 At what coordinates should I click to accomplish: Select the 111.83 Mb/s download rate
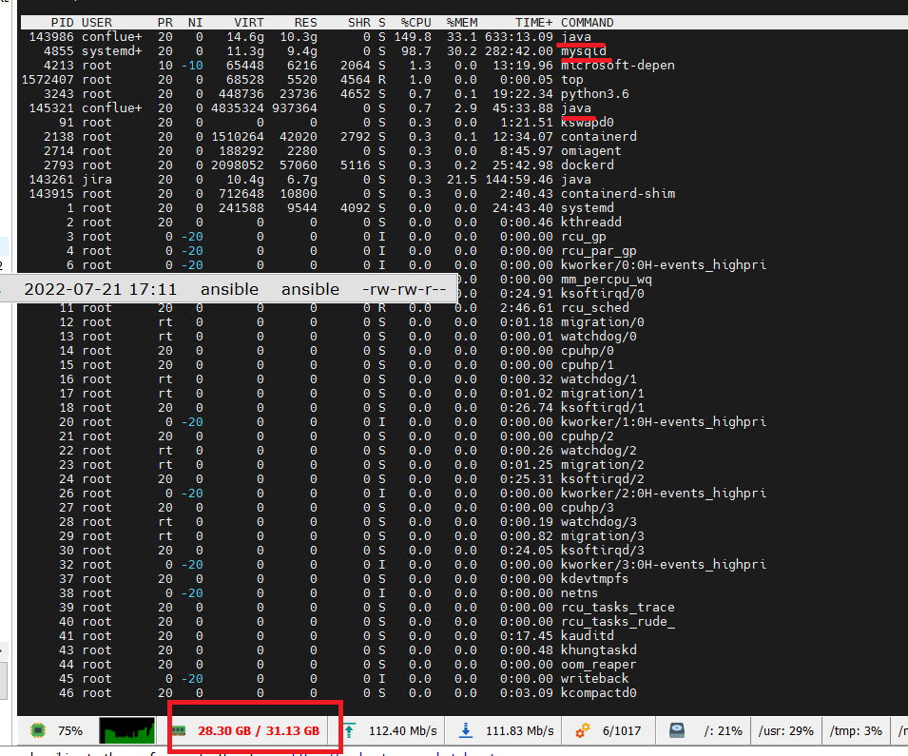coord(519,731)
